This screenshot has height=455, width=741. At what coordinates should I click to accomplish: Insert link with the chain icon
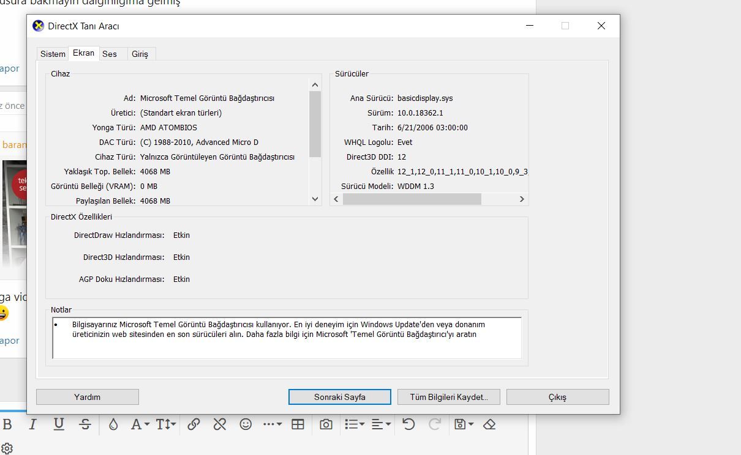coord(194,424)
